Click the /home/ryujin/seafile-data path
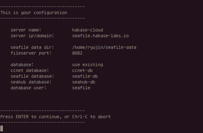The width and height of the screenshot is (203, 133). [x=104, y=47]
